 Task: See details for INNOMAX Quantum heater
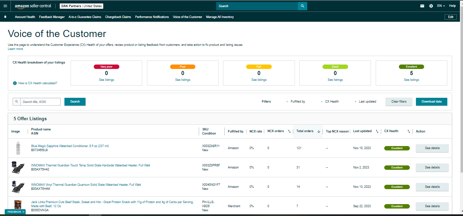432,187
